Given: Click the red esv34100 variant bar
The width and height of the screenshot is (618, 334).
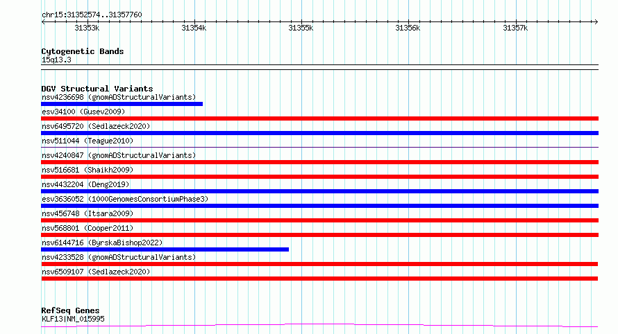Looking at the screenshot, I should [x=319, y=118].
